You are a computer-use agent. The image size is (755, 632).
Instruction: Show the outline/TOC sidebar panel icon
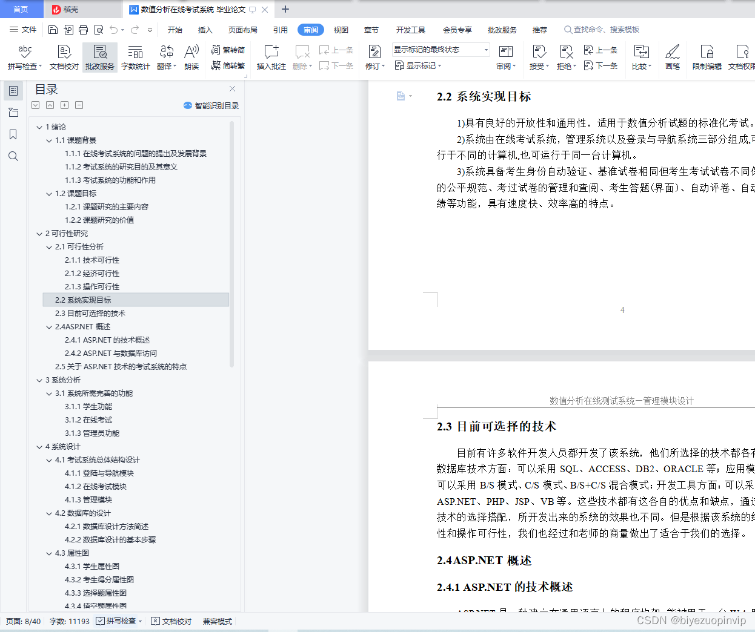tap(13, 91)
